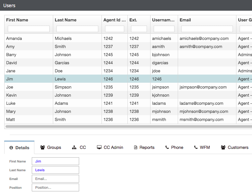Select the Joe row
This screenshot has height=192, width=252.
(x=128, y=87)
